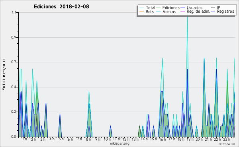Viewport: 239px width, 147px height.
Task: Click the wikiscan.org label
Action: click(119, 143)
